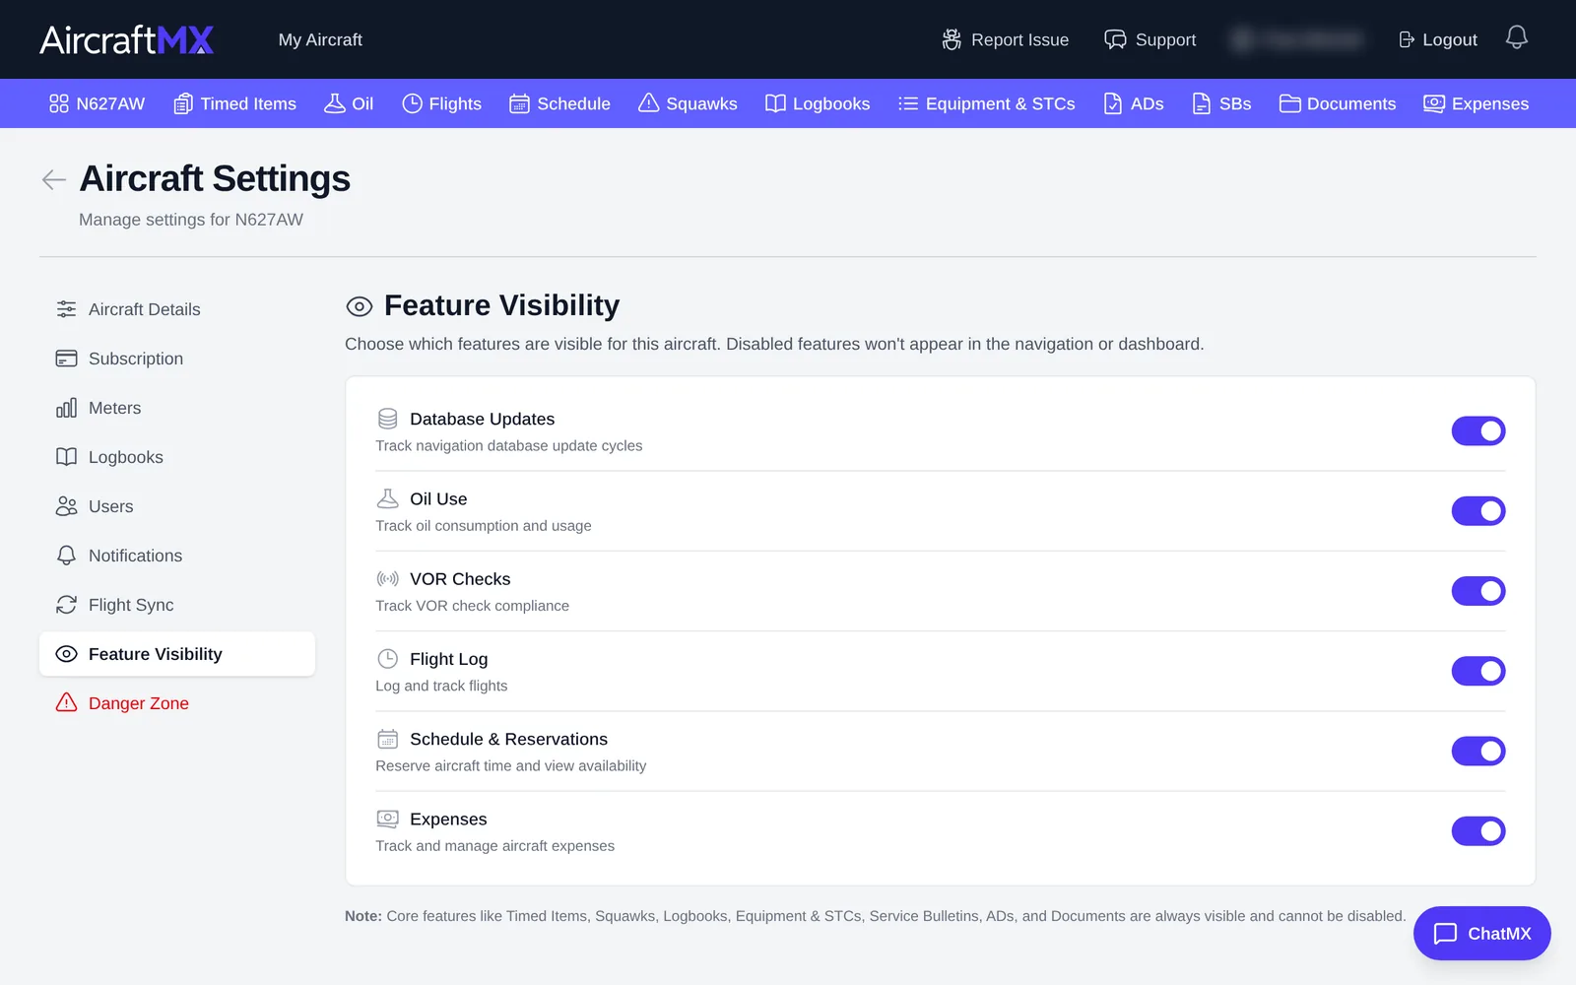
Task: Open the ChatMX chat button
Action: [1481, 933]
